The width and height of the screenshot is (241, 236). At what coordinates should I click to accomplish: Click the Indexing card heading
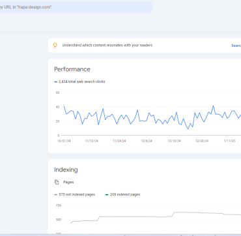[x=66, y=170]
